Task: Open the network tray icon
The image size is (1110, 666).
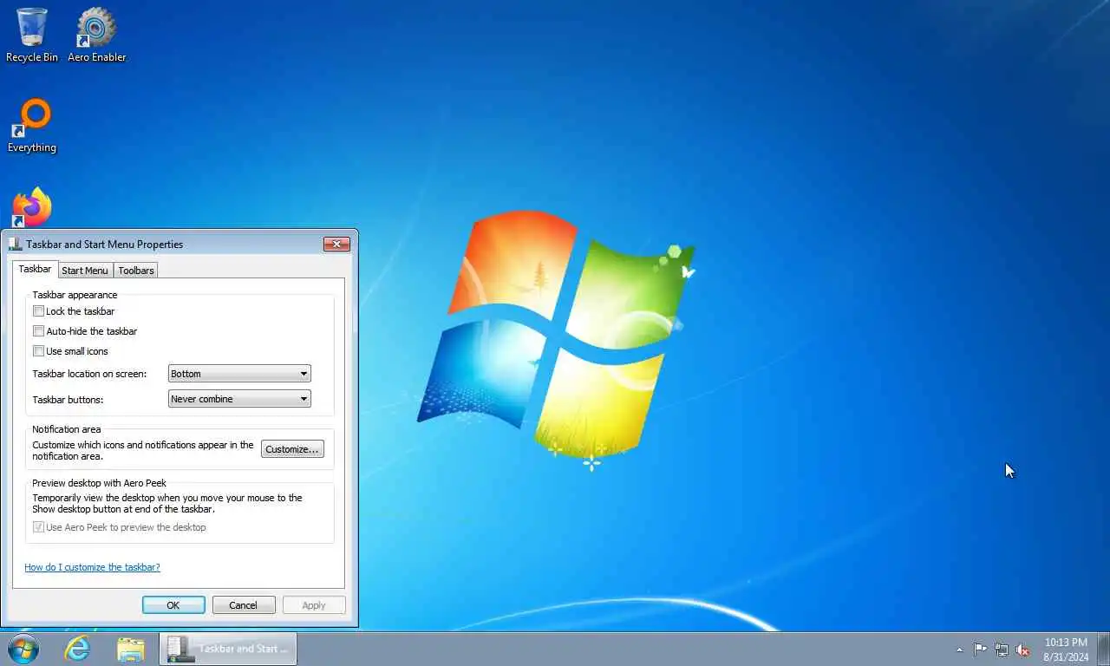Action: click(1002, 650)
